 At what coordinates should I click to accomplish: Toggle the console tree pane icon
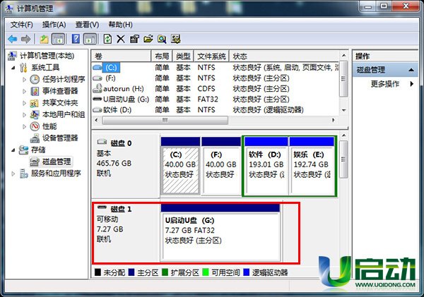(x=58, y=39)
